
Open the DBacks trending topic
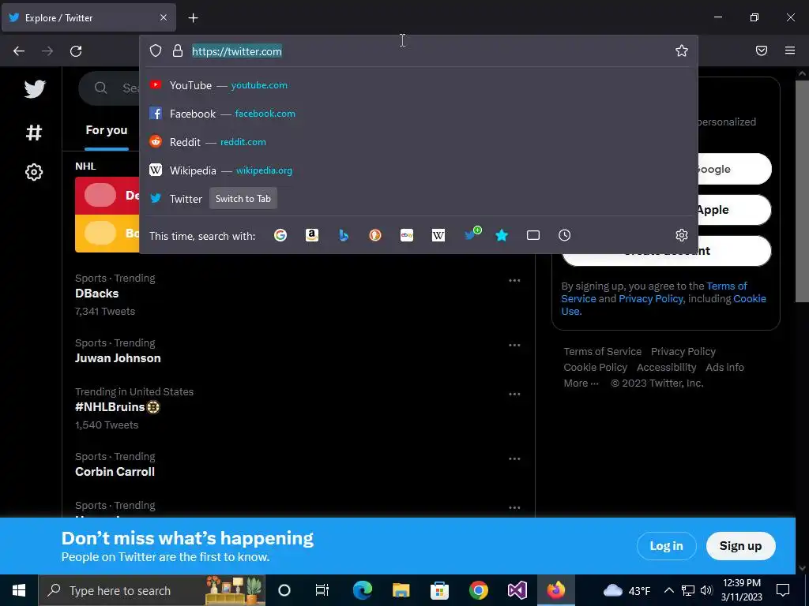tap(97, 294)
